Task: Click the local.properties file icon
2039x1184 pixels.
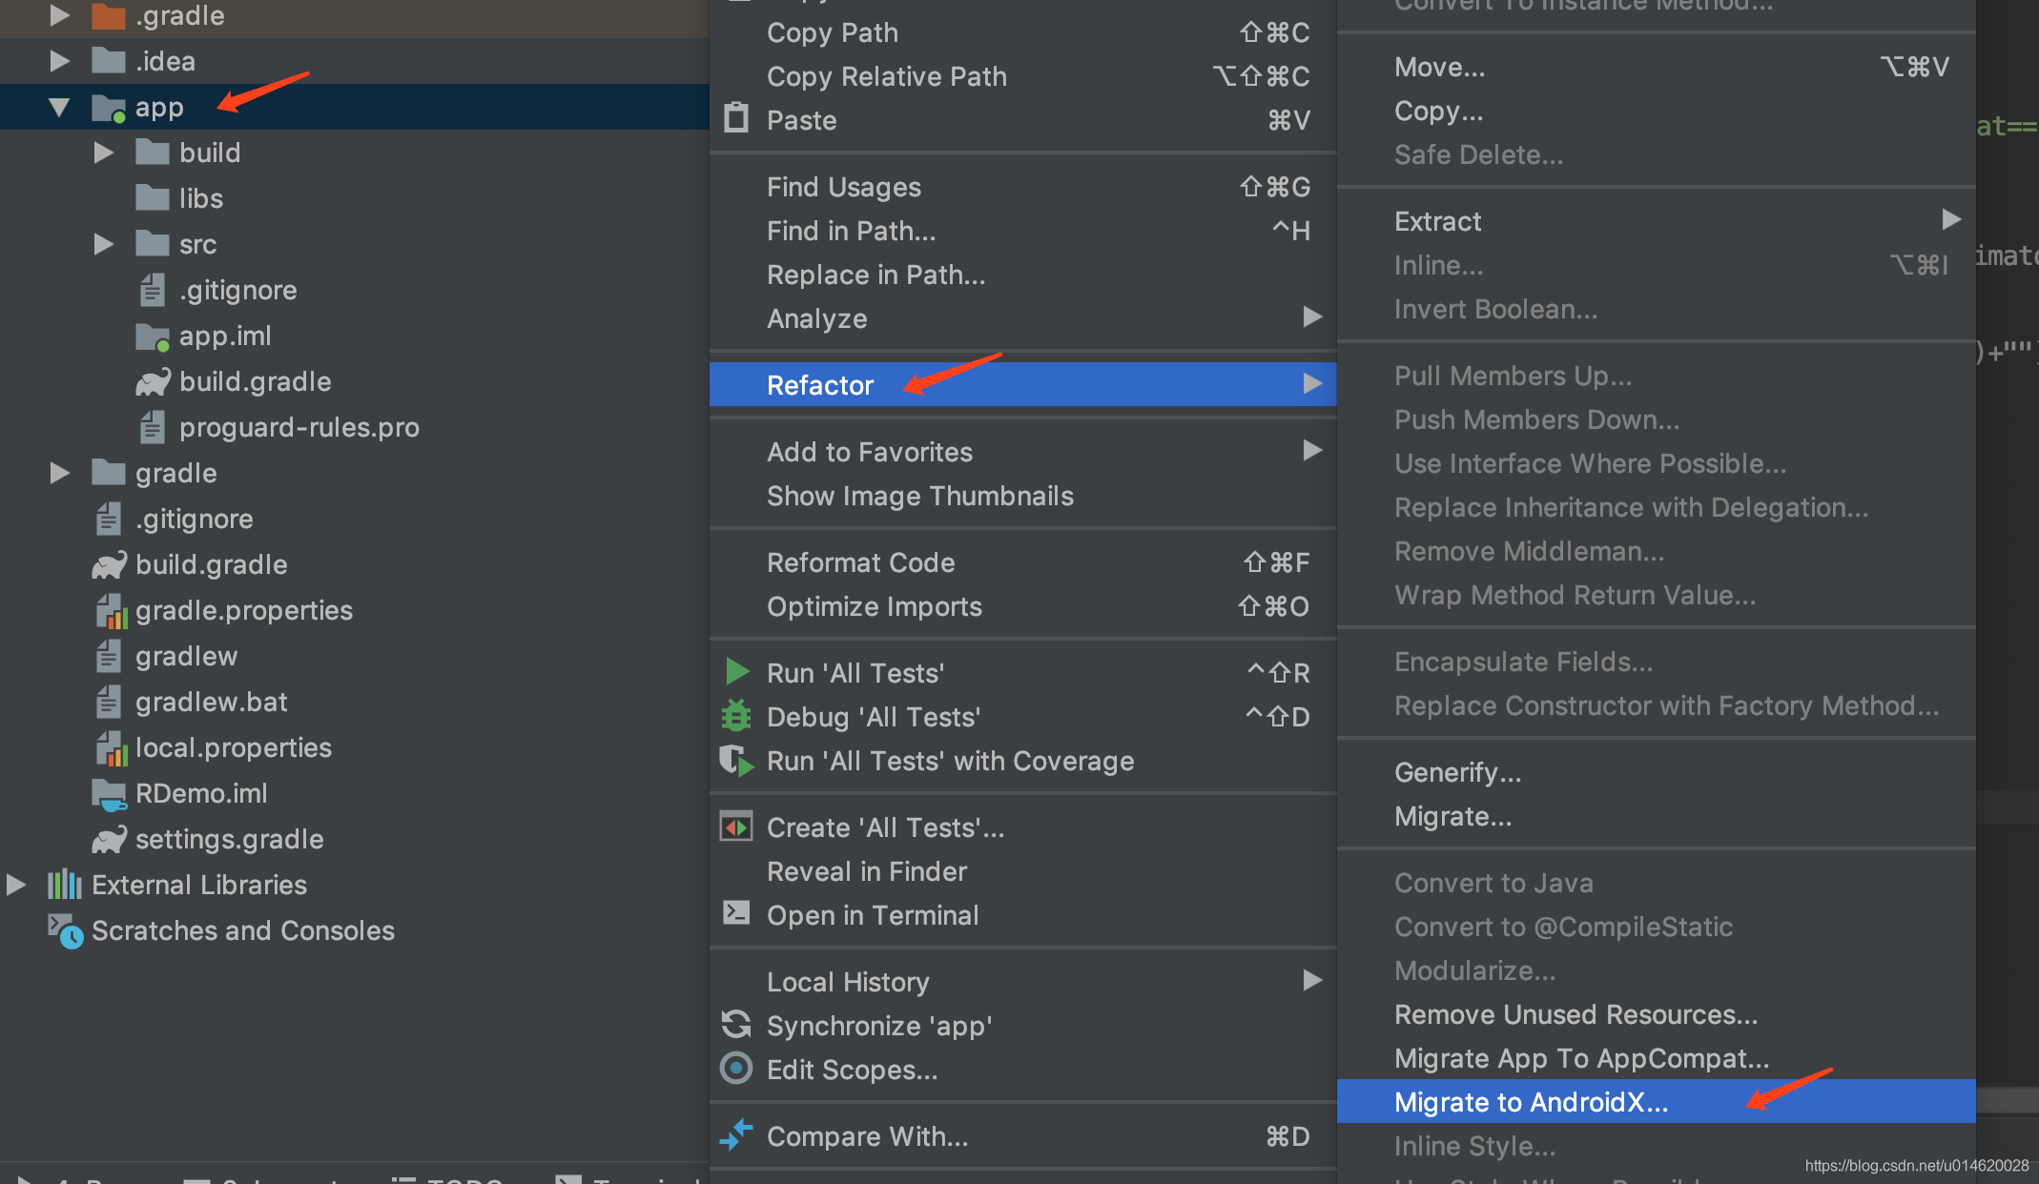Action: [x=111, y=748]
